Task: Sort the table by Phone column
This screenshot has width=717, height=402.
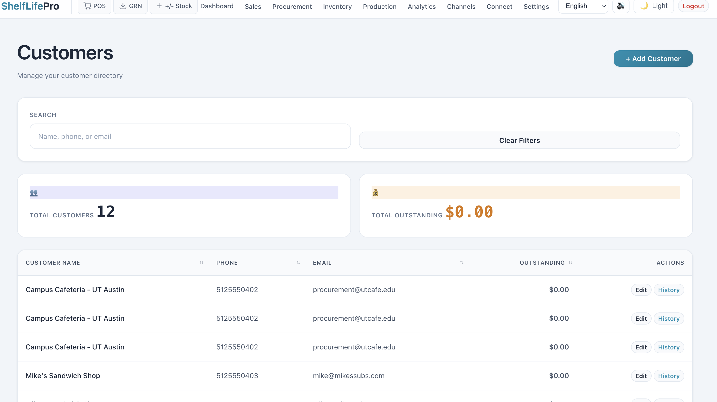Action: pyautogui.click(x=298, y=263)
